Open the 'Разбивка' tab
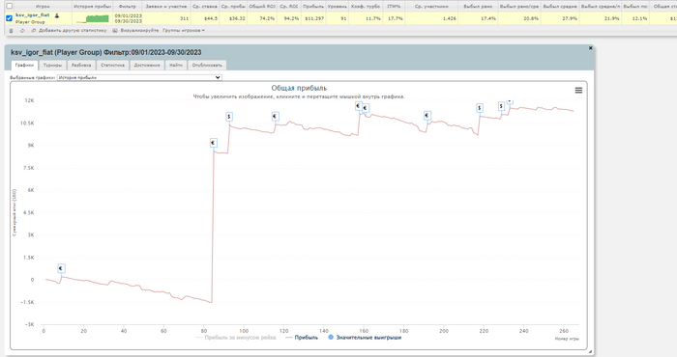Image resolution: width=677 pixels, height=357 pixels. pyautogui.click(x=81, y=65)
